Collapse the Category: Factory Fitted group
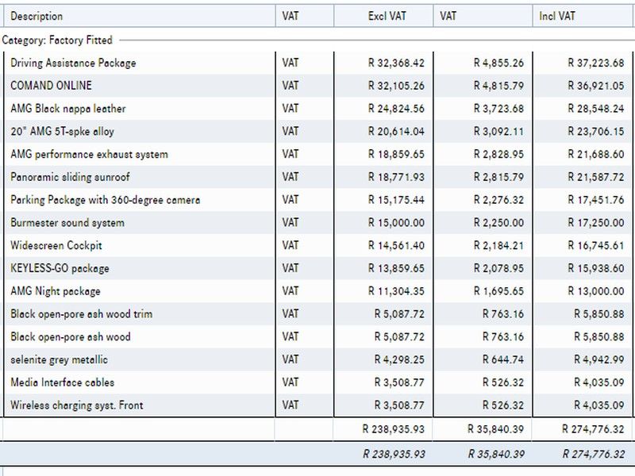The width and height of the screenshot is (635, 476). click(x=57, y=40)
